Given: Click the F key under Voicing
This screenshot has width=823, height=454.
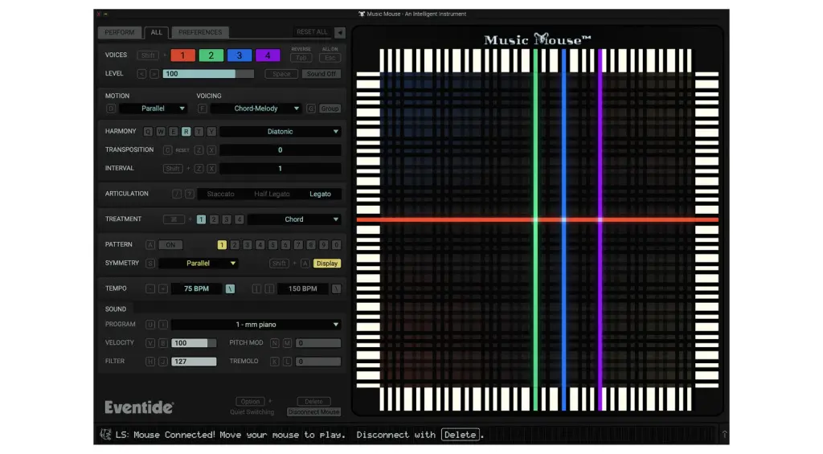Looking at the screenshot, I should 202,108.
